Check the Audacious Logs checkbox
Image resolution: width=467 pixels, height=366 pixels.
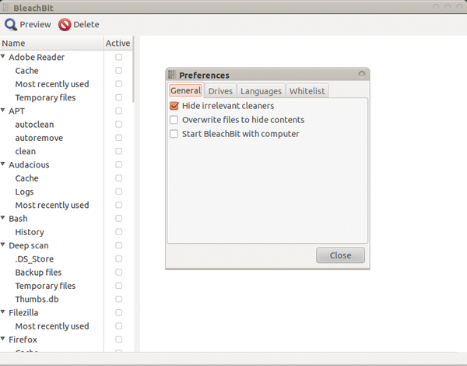click(118, 192)
